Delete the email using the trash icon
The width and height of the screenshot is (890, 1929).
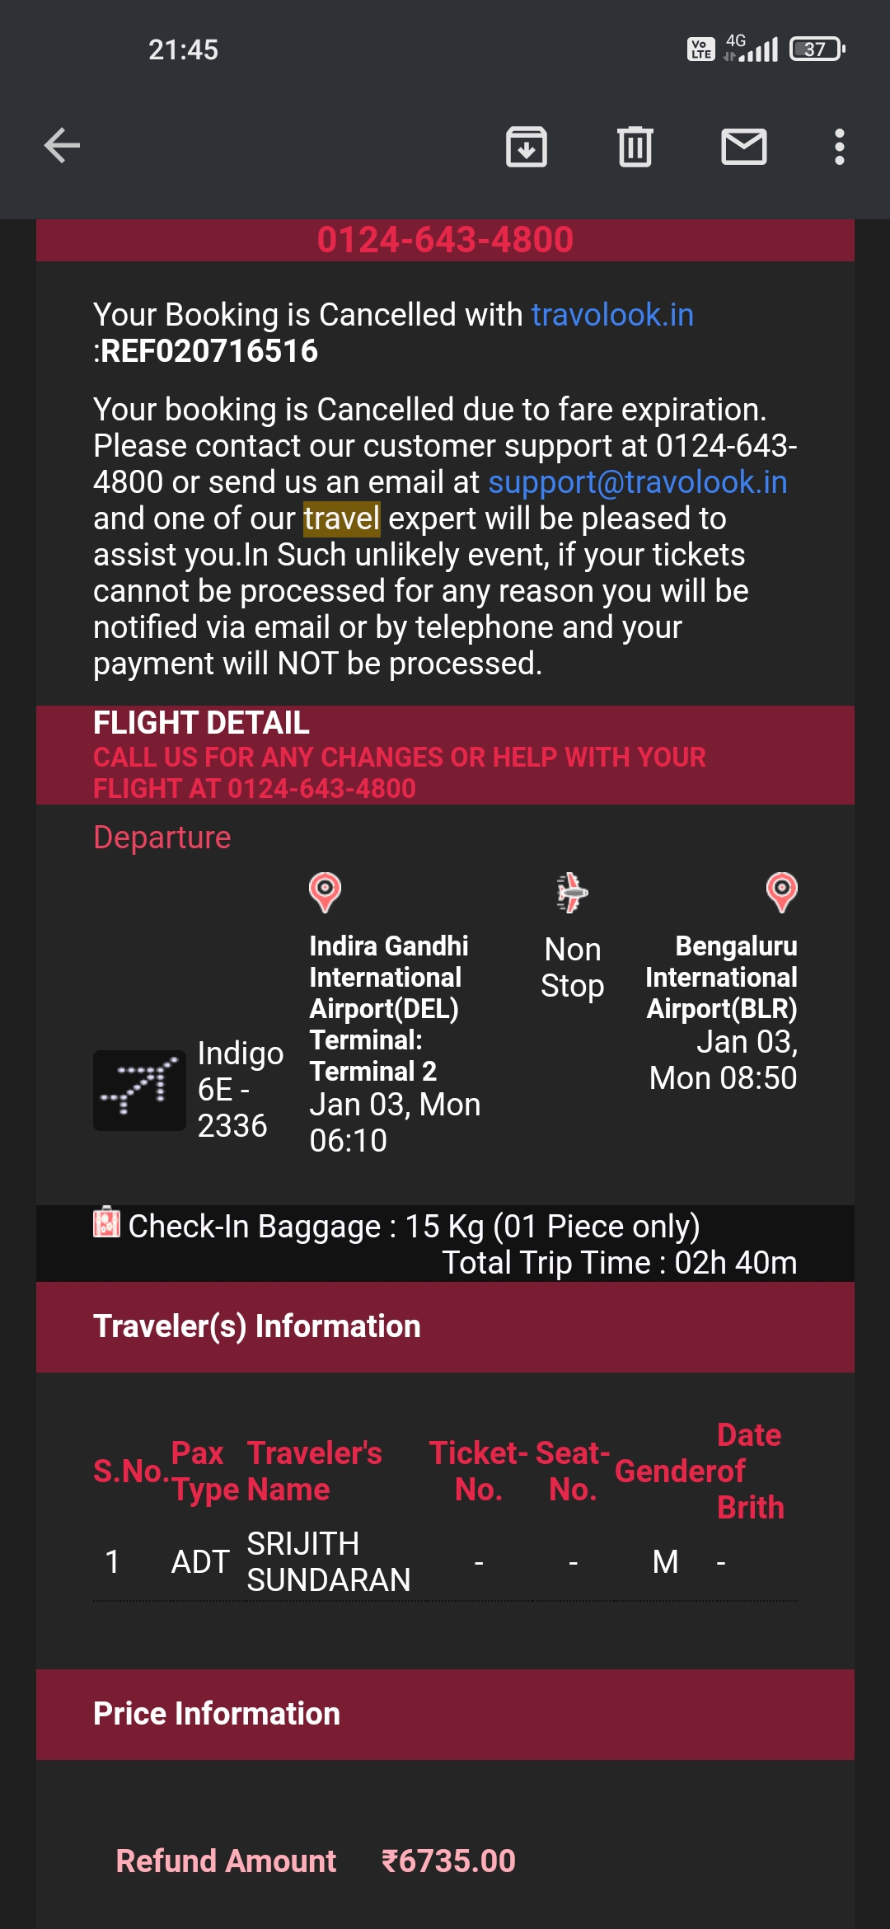[635, 147]
